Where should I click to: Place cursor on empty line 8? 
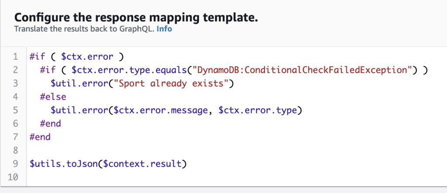131,150
